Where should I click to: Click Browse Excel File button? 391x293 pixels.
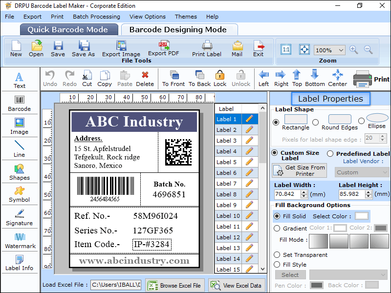point(175,285)
